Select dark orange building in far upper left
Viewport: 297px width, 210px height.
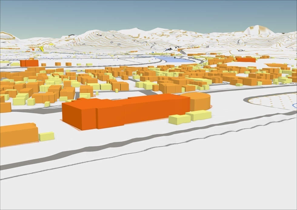[29, 63]
